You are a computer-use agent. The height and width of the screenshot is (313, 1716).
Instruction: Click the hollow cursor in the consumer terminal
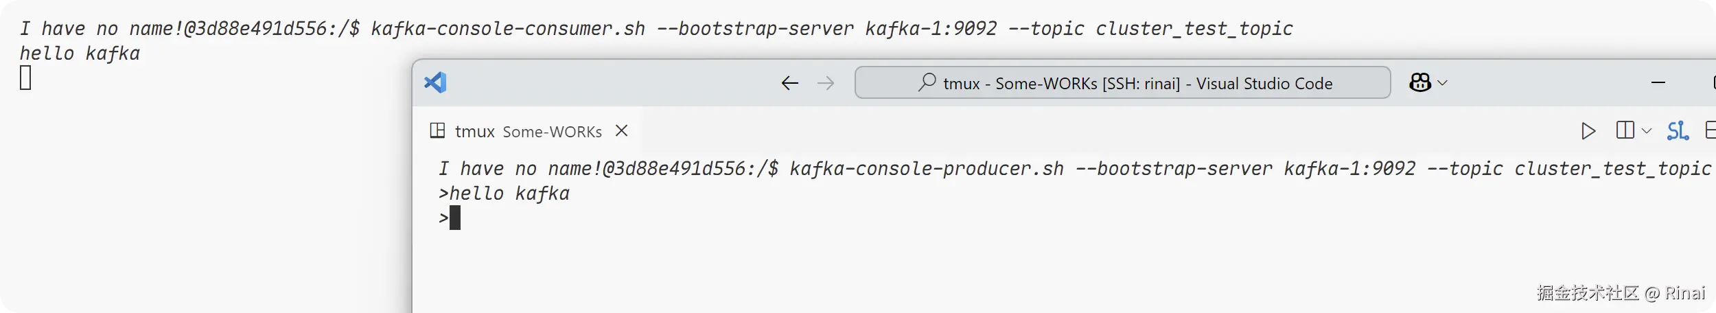[x=25, y=78]
